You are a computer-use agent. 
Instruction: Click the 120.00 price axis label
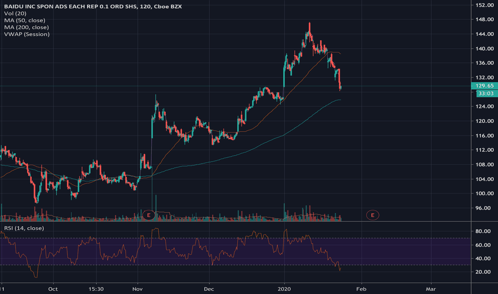(484, 121)
